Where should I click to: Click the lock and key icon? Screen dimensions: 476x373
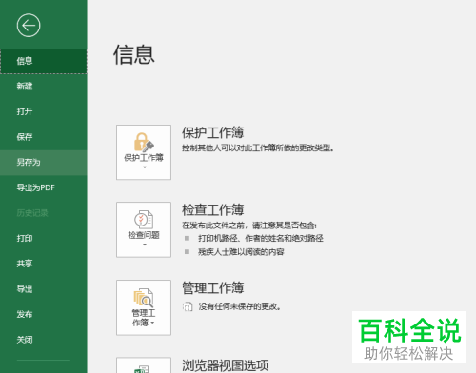coord(144,142)
